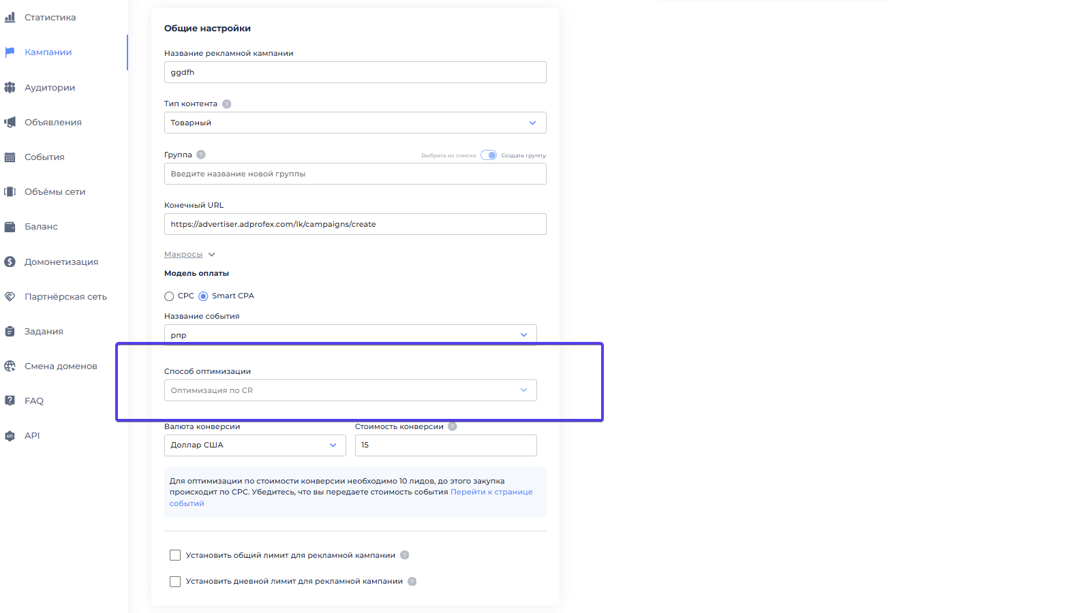Screen dimensions: 1085x613
Task: Expand the Валюта конверсии dropdown
Action: point(254,445)
